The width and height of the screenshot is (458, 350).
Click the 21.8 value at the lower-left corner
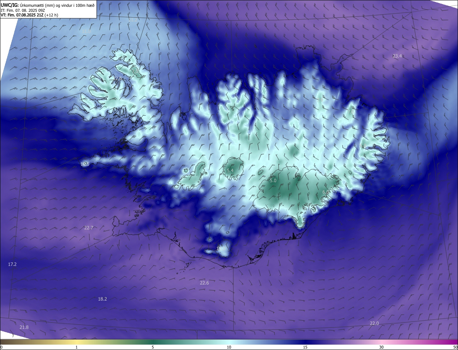[x=24, y=327]
